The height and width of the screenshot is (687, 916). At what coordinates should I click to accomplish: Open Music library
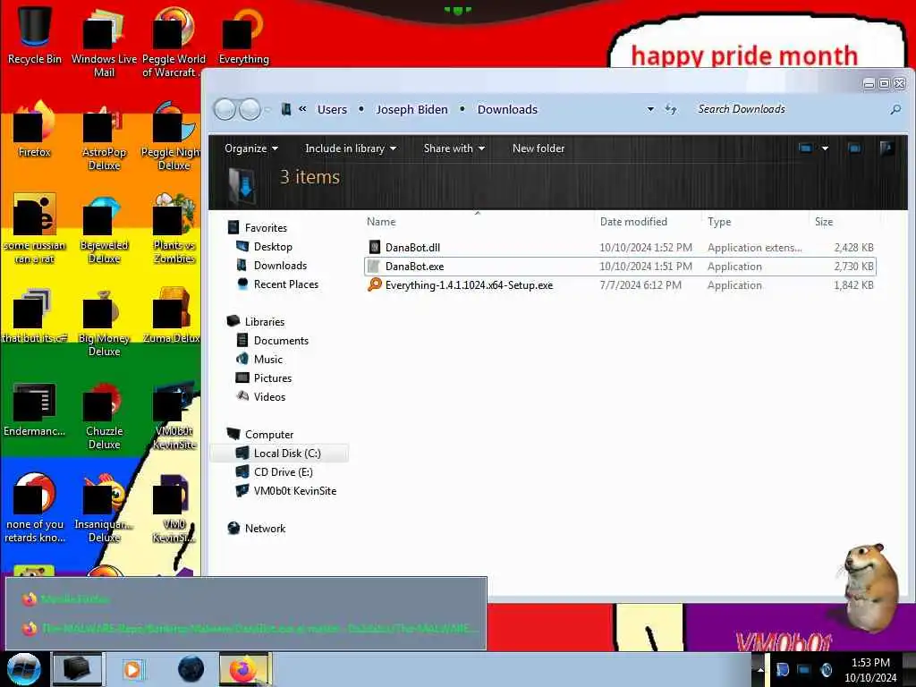(x=267, y=360)
